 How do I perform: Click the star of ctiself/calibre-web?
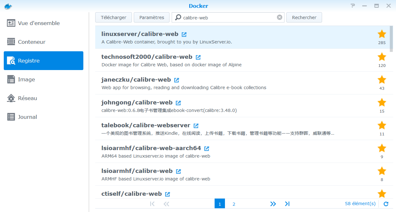pyautogui.click(x=382, y=194)
